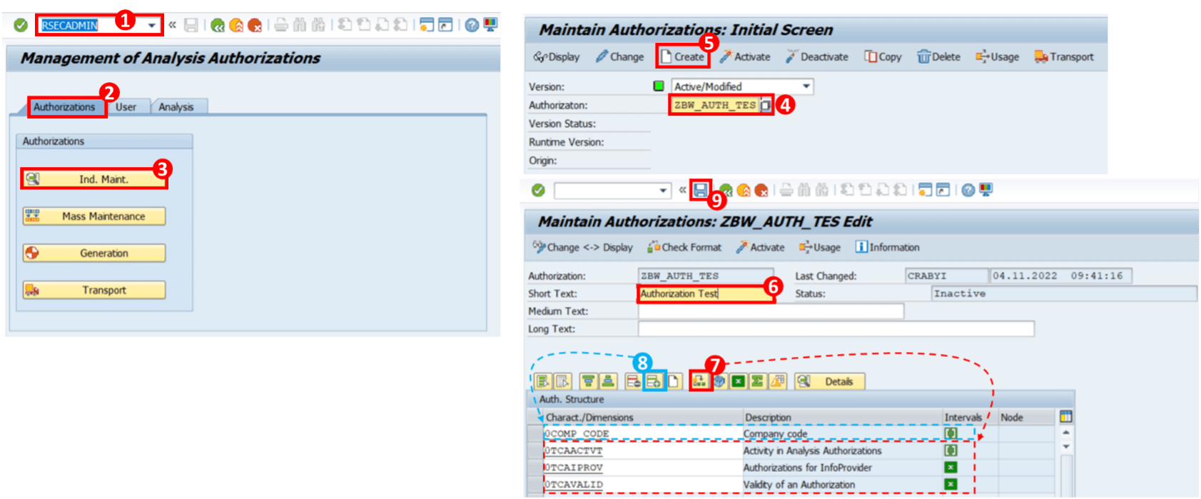Click Transport in the Initial Screen toolbar
Image resolution: width=1201 pixels, height=499 pixels.
(1064, 57)
